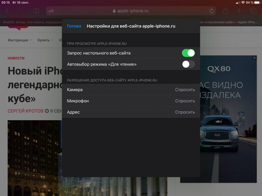Open the Новый iPhone article headline
The height and width of the screenshot is (196, 262).
[x=35, y=84]
